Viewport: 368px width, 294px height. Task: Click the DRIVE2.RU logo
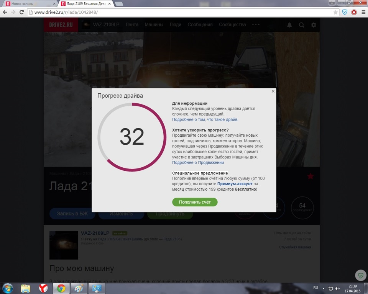coord(61,24)
